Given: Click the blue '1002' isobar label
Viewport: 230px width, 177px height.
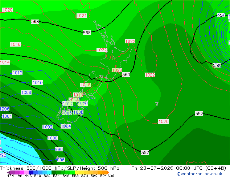Looking at the screenshot, I should click(x=48, y=127).
